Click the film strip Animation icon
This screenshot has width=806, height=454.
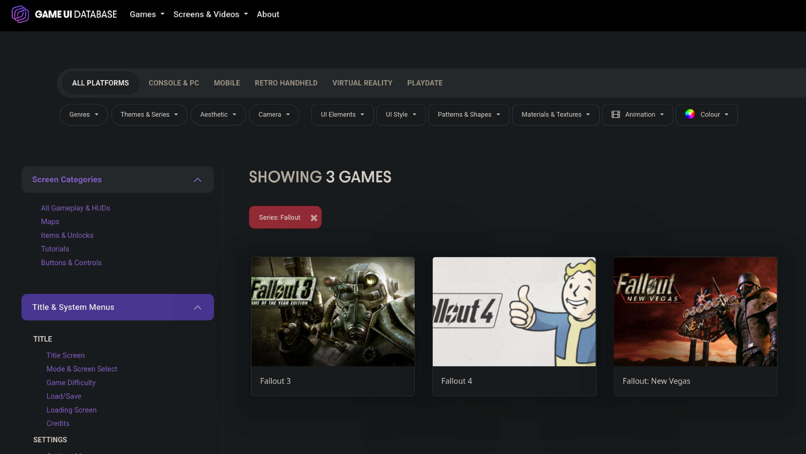[615, 115]
